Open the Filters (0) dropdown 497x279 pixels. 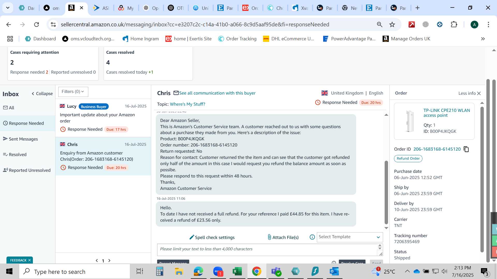(73, 92)
